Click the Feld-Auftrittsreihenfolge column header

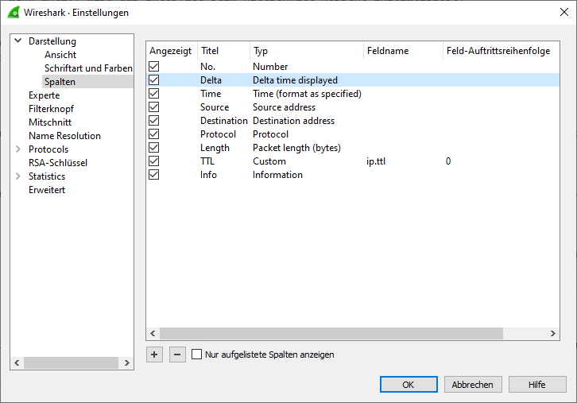(x=498, y=51)
